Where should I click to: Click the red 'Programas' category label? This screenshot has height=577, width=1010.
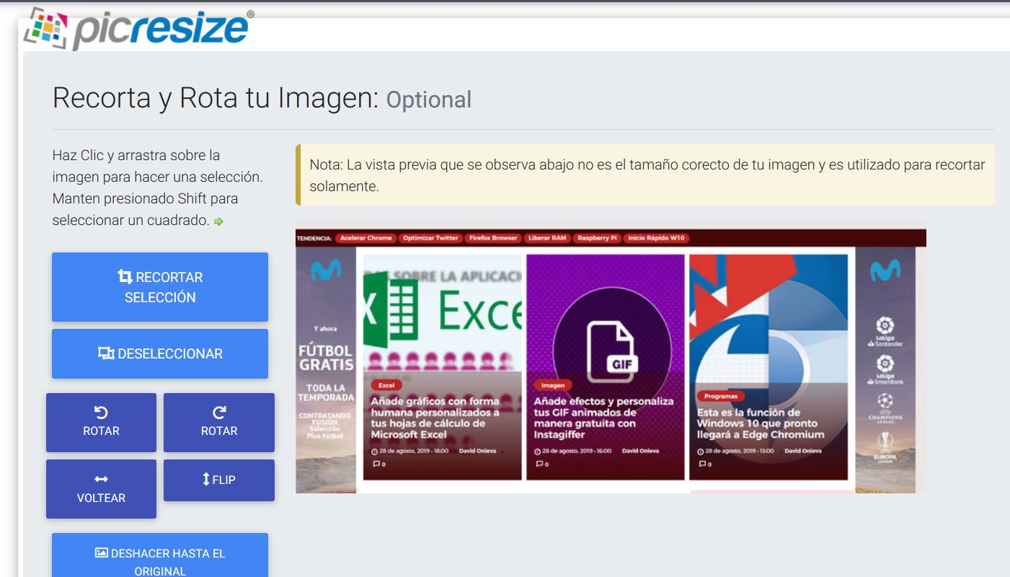pyautogui.click(x=721, y=396)
